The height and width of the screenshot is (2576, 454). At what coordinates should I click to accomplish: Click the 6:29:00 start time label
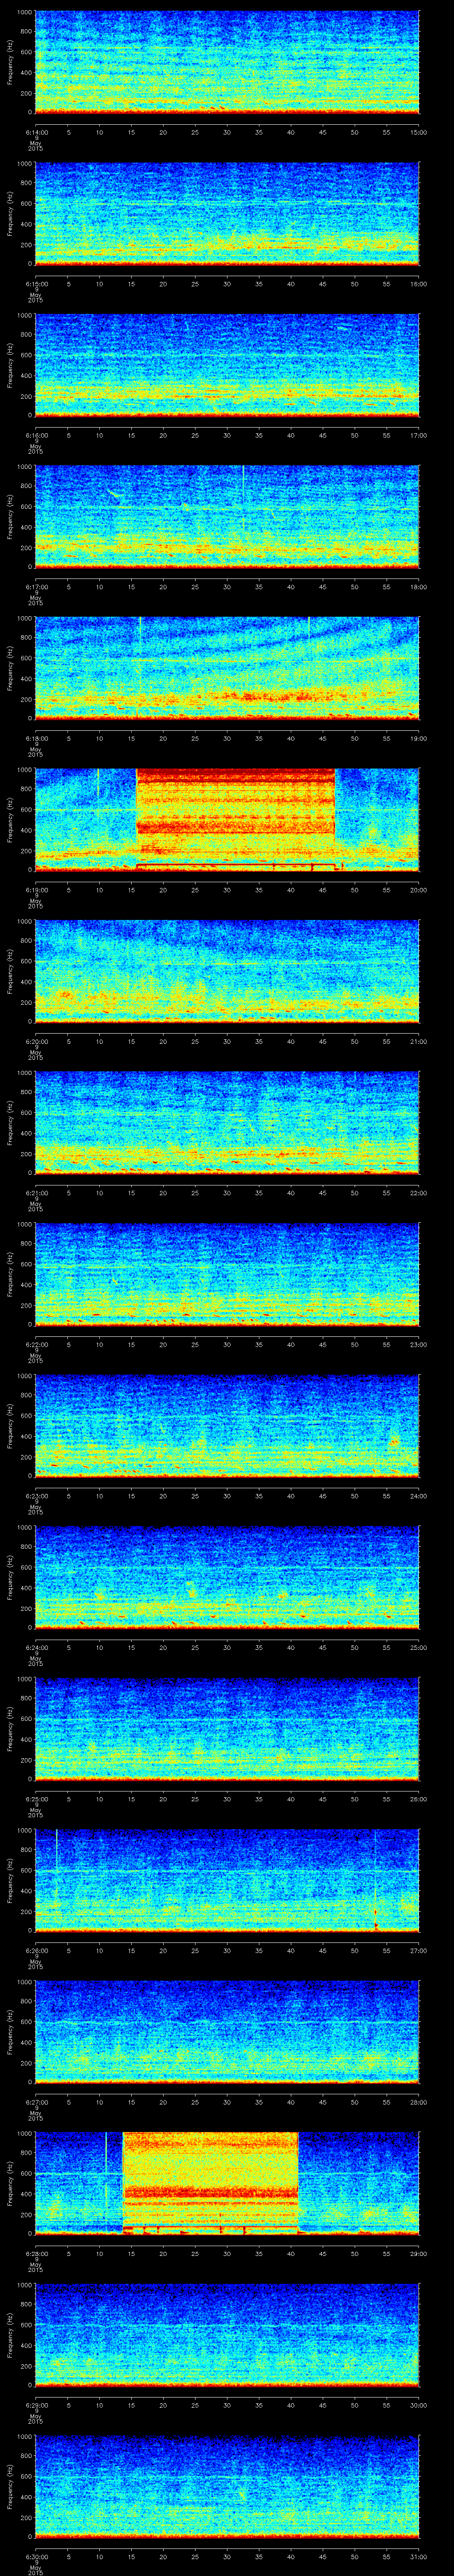point(36,2405)
